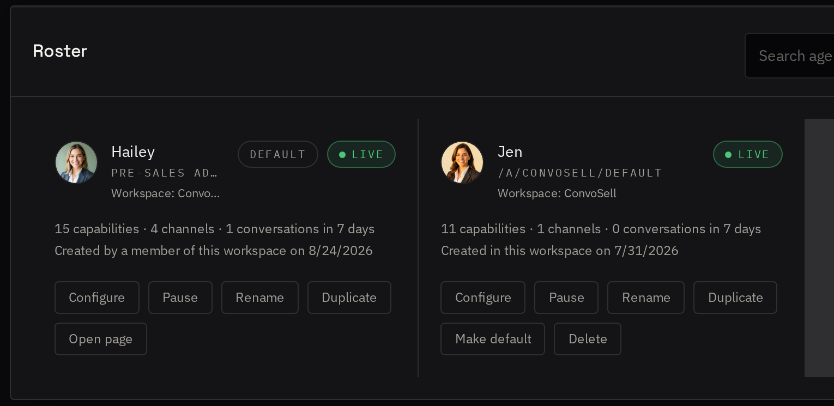Click Jen's LIVE status badge

(748, 154)
